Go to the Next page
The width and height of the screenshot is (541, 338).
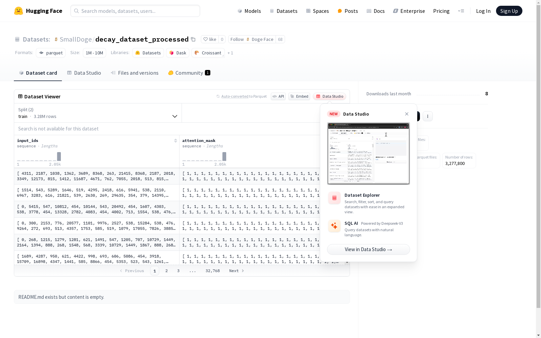tap(237, 271)
